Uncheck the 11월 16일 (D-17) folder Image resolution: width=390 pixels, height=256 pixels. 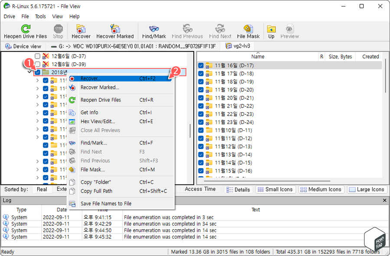pos(200,65)
